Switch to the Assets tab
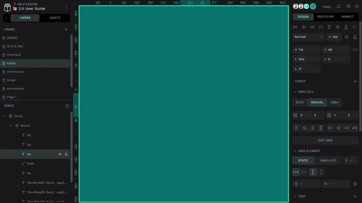The height and width of the screenshot is (203, 362). click(55, 18)
